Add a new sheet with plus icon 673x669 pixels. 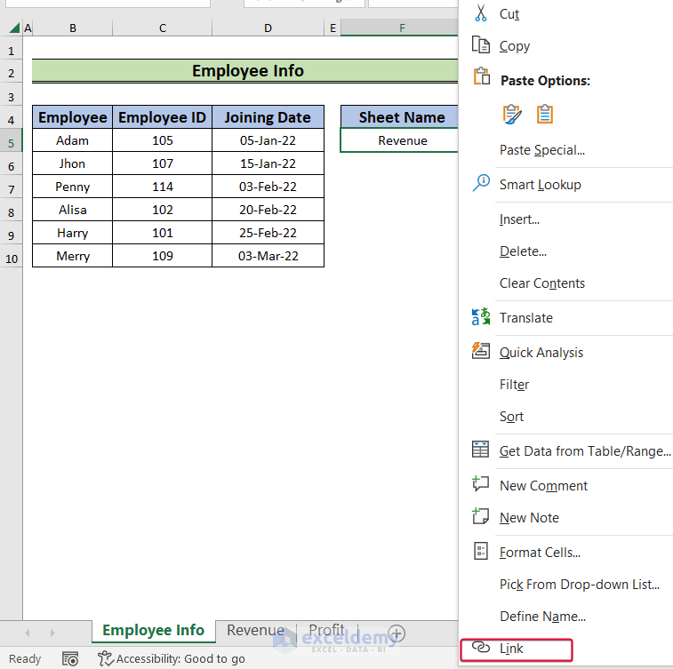tap(397, 633)
